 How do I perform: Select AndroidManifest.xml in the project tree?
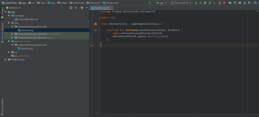(x=28, y=19)
